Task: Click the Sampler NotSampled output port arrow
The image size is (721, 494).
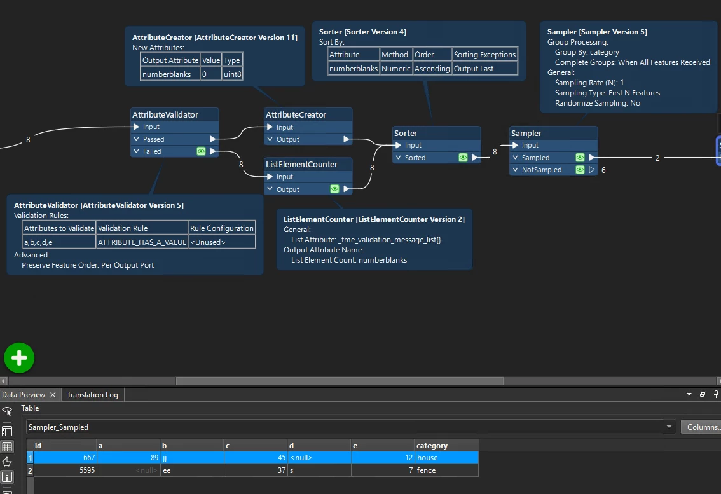Action: 592,170
